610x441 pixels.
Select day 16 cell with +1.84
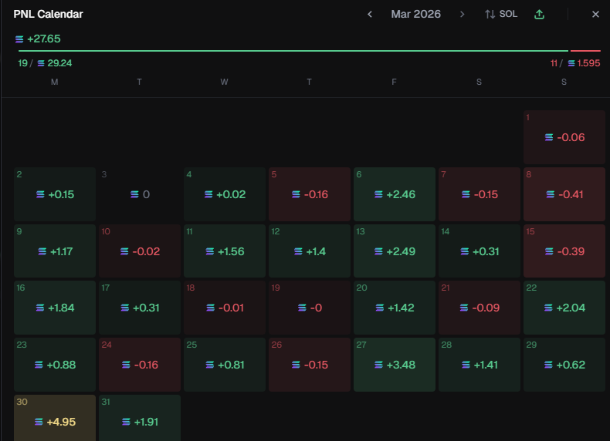coord(55,308)
